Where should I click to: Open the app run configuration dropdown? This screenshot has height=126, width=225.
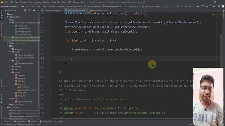134,6
